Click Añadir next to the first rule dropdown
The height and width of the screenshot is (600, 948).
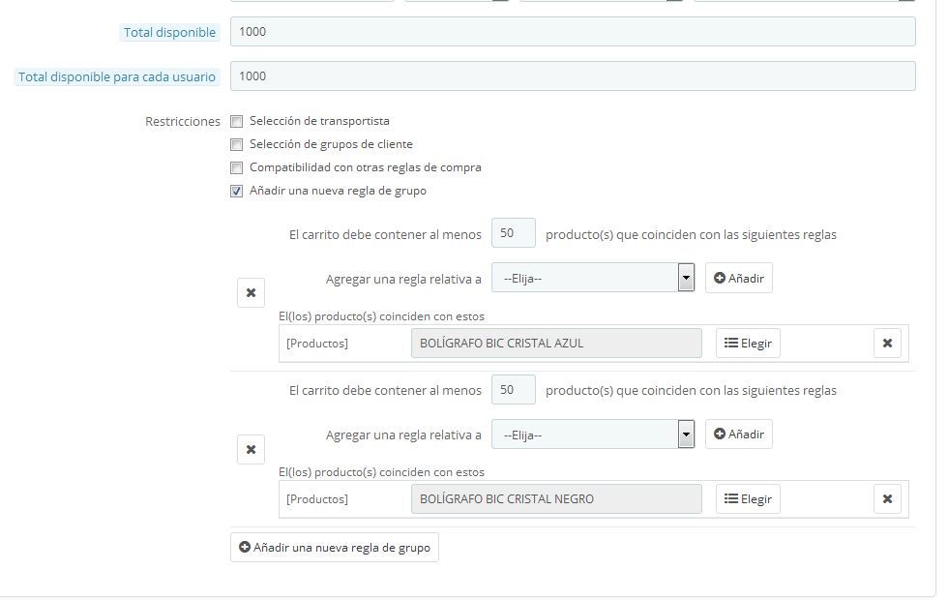click(738, 278)
